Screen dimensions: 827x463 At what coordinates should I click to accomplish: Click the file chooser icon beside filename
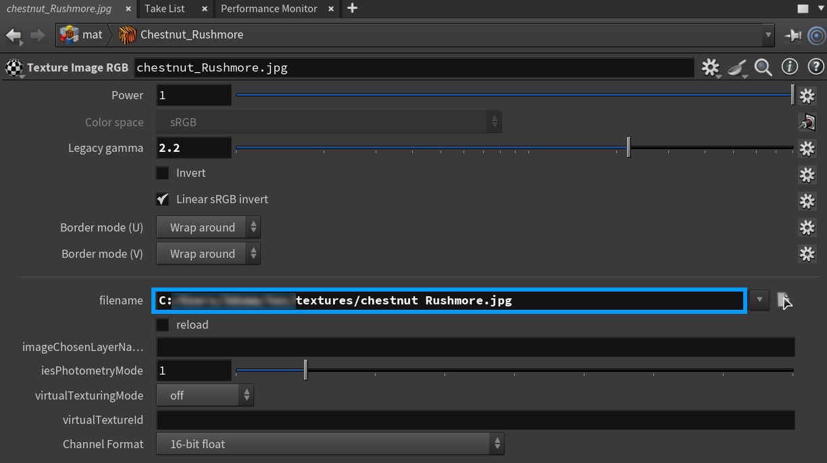tap(784, 300)
